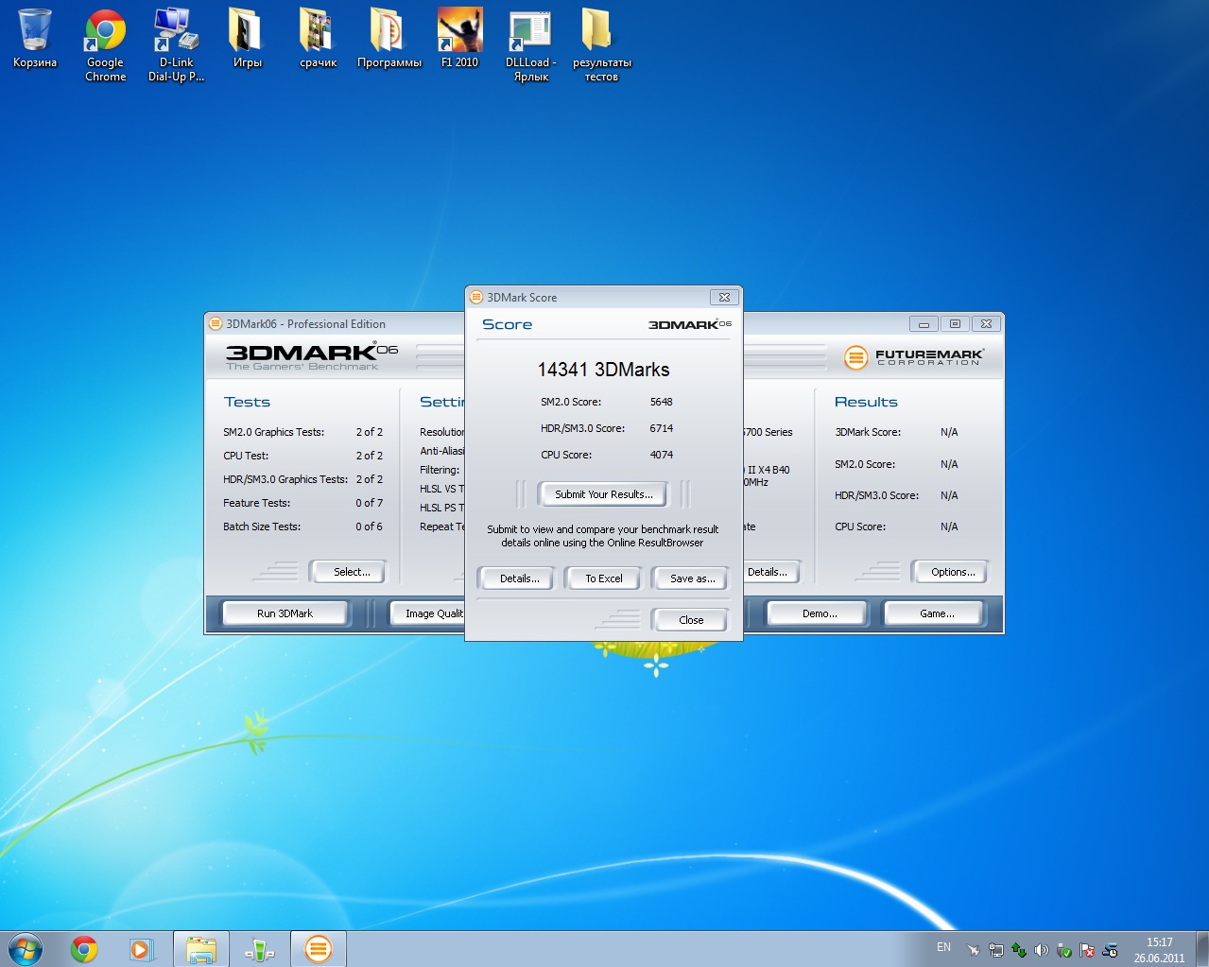The image size is (1209, 967).
Task: Open the volume speaker tray icon
Action: 1041,950
